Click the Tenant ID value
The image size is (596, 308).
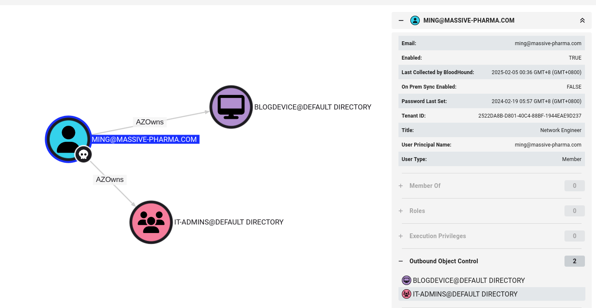(x=530, y=116)
